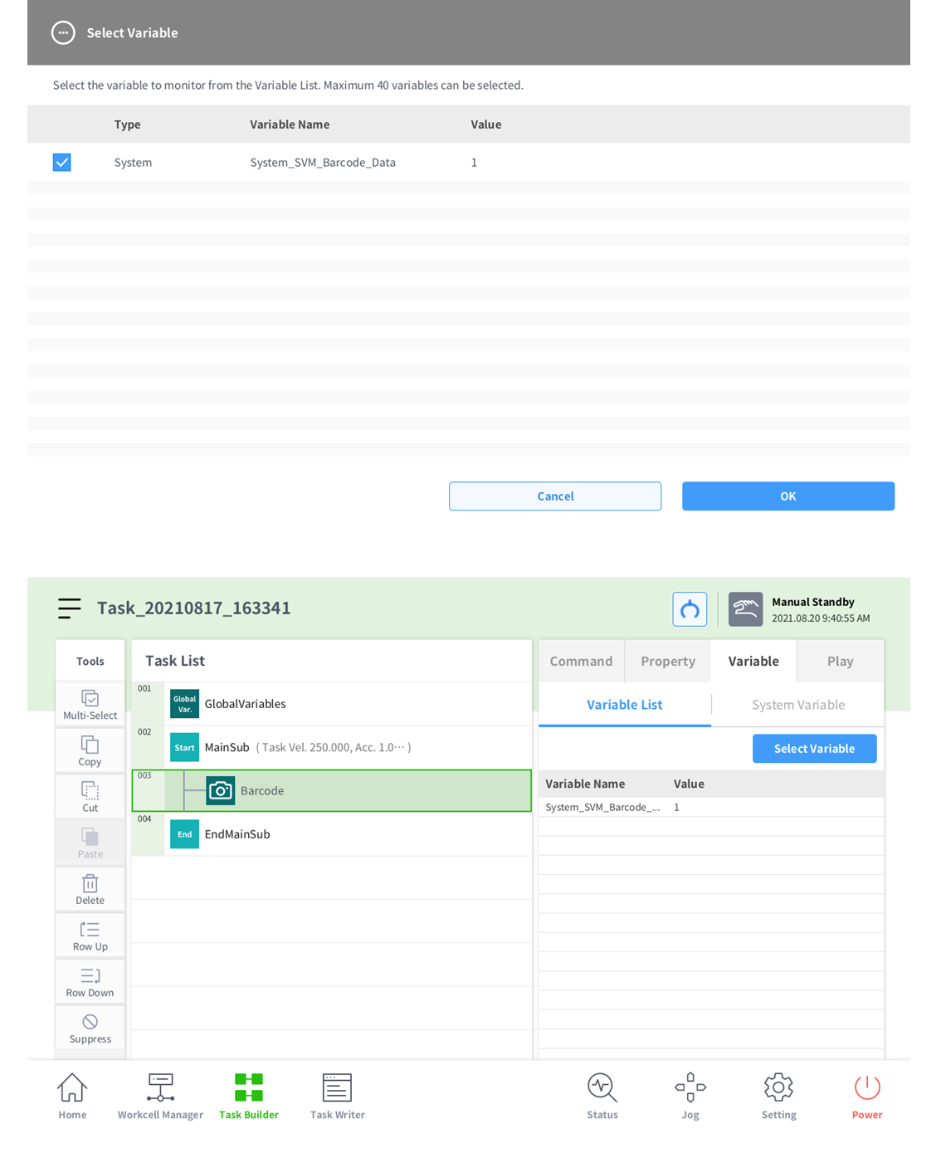Move the command with Row Up
Screen dimensions: 941x1158
point(90,936)
